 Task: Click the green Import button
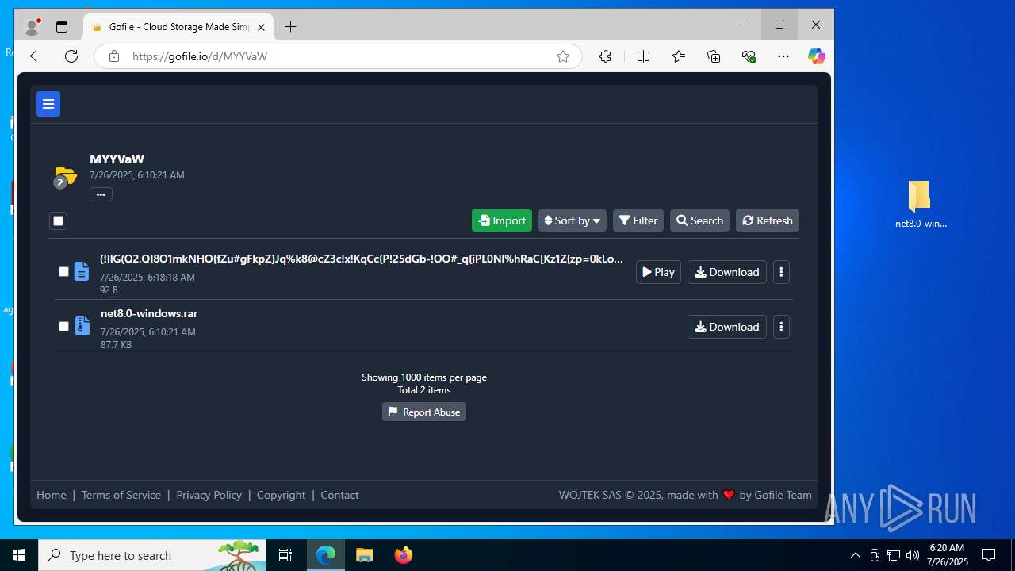pyautogui.click(x=502, y=220)
